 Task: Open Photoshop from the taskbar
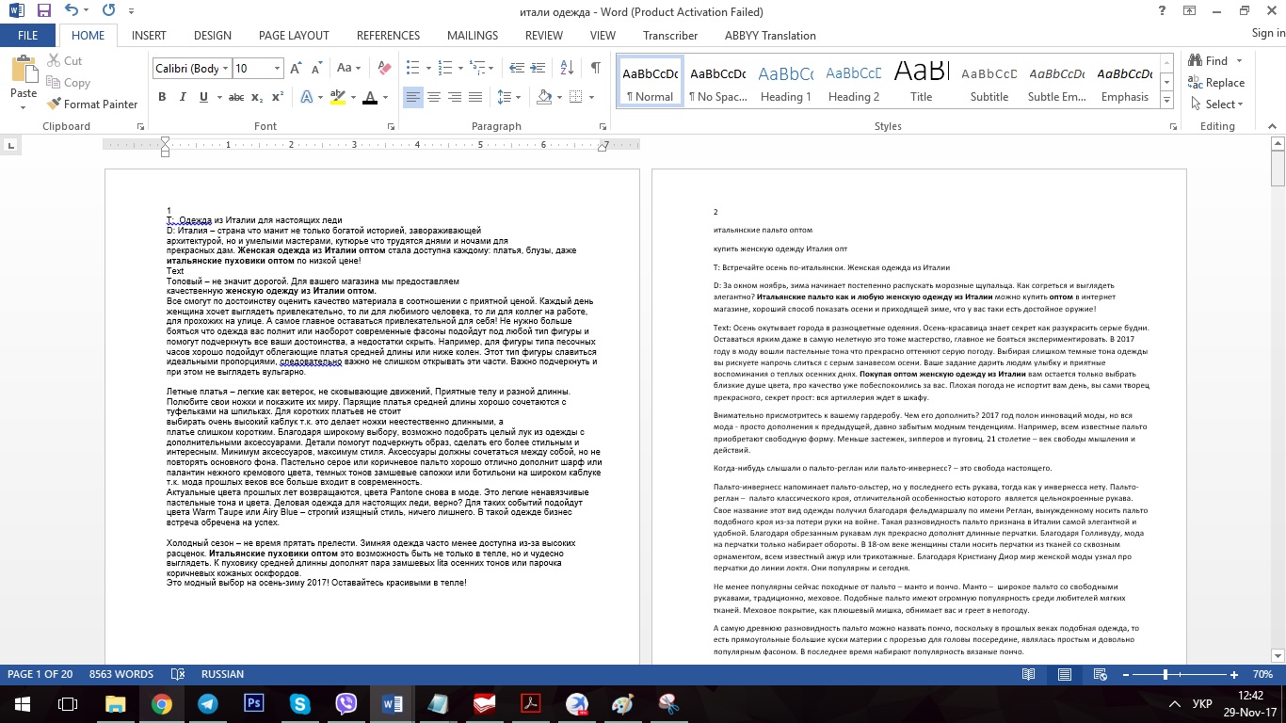tap(254, 703)
